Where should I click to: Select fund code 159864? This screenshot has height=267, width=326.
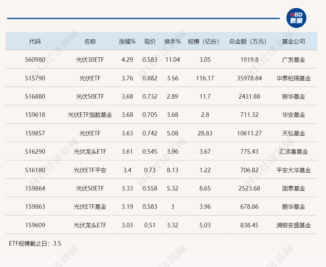35,189
